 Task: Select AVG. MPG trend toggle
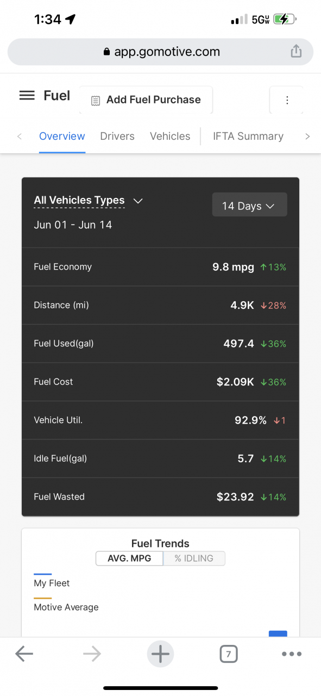pyautogui.click(x=129, y=558)
